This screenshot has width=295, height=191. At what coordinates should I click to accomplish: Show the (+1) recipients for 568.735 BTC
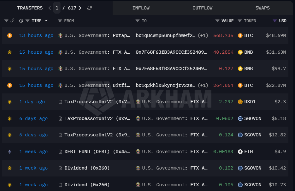tap(203, 36)
